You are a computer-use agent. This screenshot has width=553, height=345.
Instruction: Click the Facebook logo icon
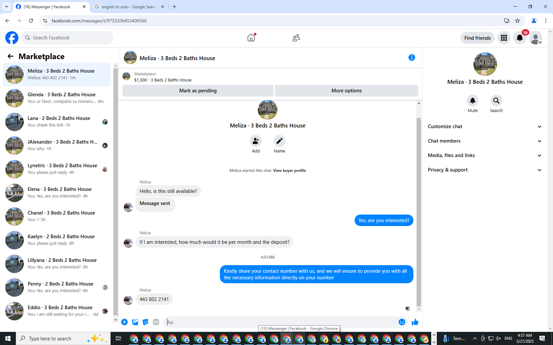tap(12, 38)
